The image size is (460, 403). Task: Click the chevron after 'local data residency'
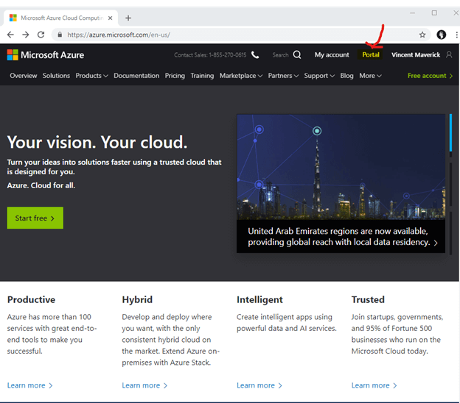(x=436, y=243)
